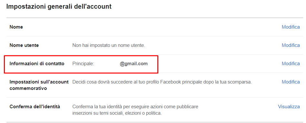306x123 pixels.
Task: Click the blank space before @gmail.com
Action: (107, 64)
